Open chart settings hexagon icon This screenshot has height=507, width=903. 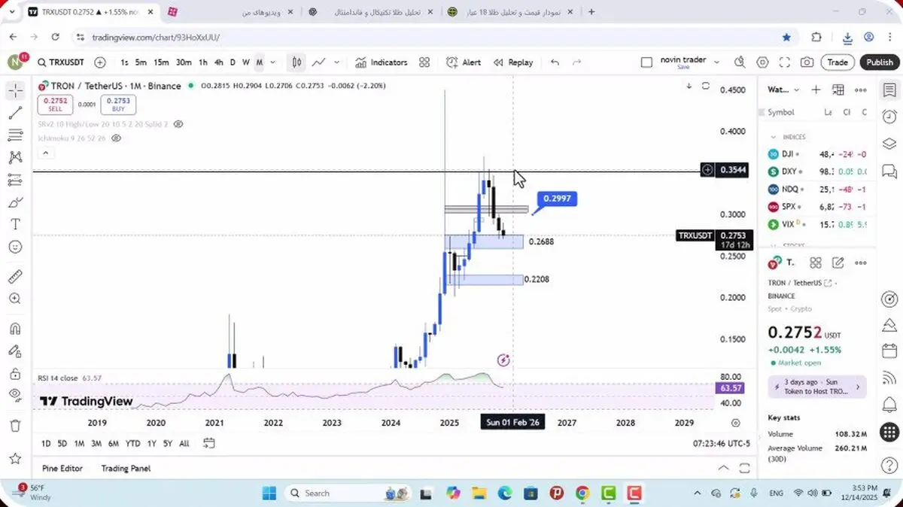(762, 62)
